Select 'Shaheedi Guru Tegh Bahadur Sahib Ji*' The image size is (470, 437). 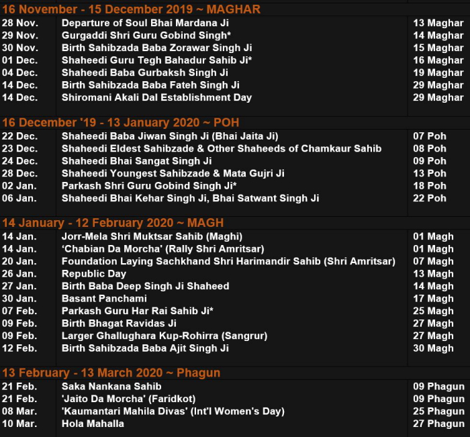156,60
